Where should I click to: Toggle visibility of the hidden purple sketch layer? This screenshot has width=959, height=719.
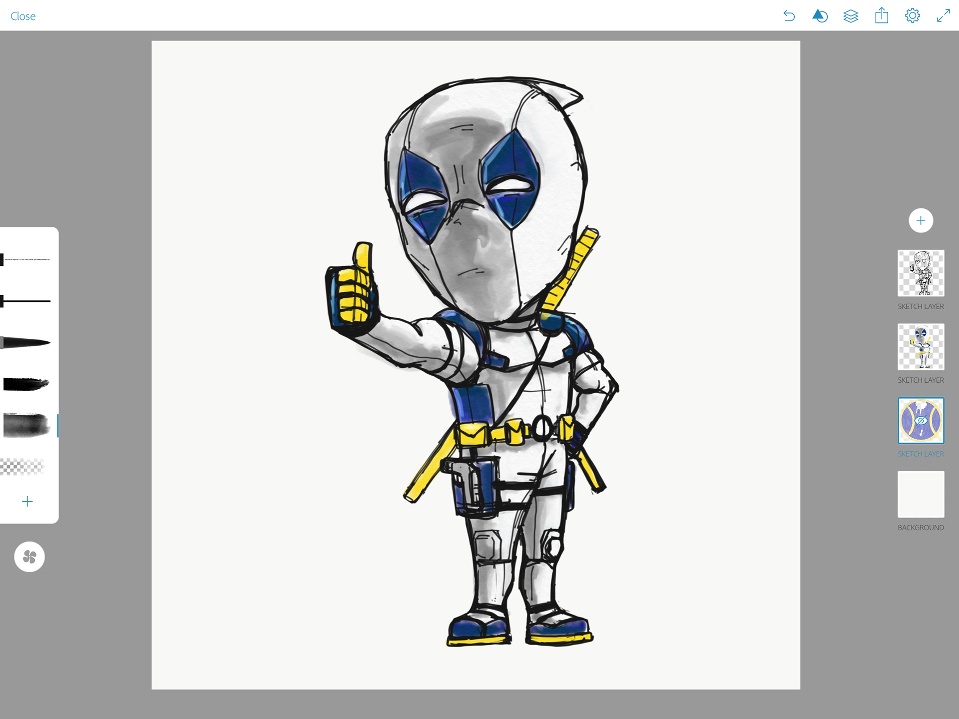click(x=921, y=421)
